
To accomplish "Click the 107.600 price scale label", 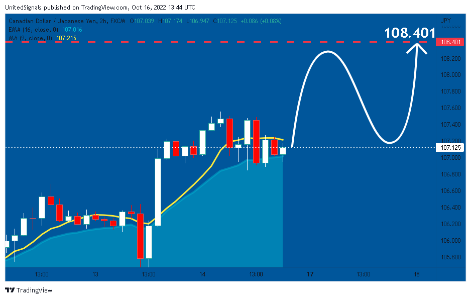I will click(450, 108).
